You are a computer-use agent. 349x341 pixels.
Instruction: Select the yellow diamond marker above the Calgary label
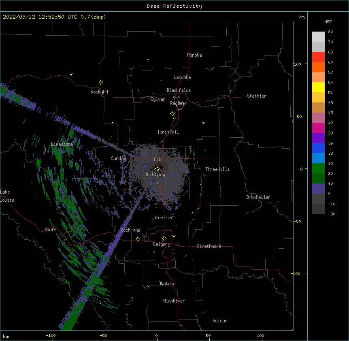[x=164, y=239]
